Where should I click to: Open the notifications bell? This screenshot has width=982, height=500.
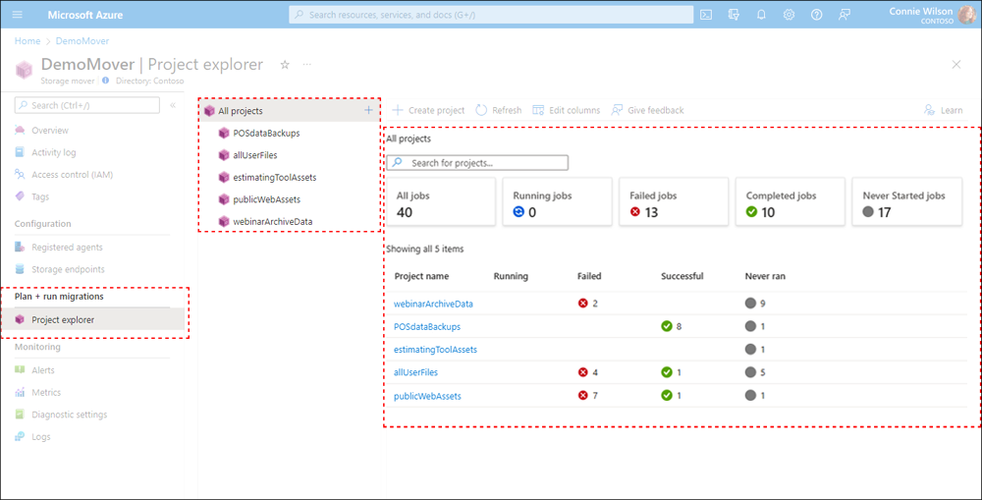pyautogui.click(x=762, y=15)
